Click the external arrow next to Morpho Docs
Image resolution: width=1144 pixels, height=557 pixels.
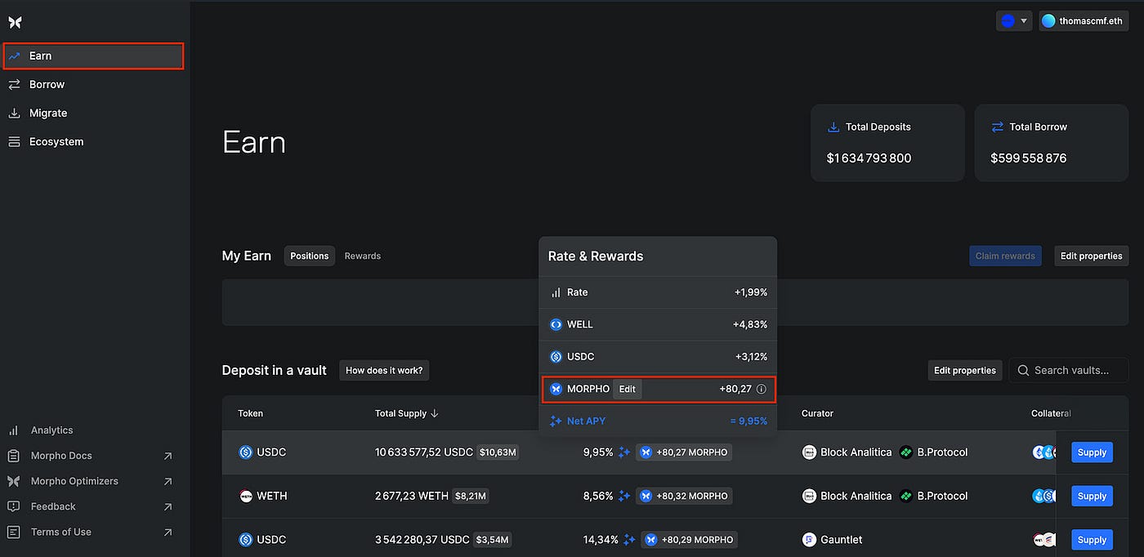click(x=168, y=456)
